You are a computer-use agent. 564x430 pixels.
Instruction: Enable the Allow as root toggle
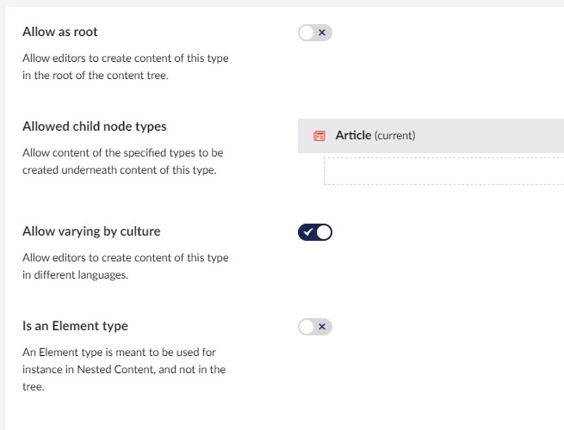(315, 33)
